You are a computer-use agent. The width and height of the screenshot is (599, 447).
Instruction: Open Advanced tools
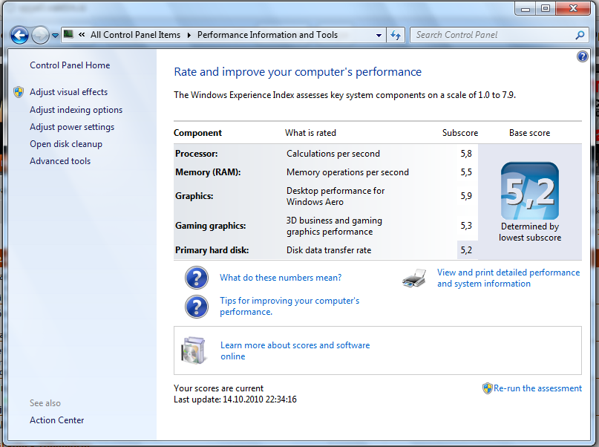coord(59,160)
